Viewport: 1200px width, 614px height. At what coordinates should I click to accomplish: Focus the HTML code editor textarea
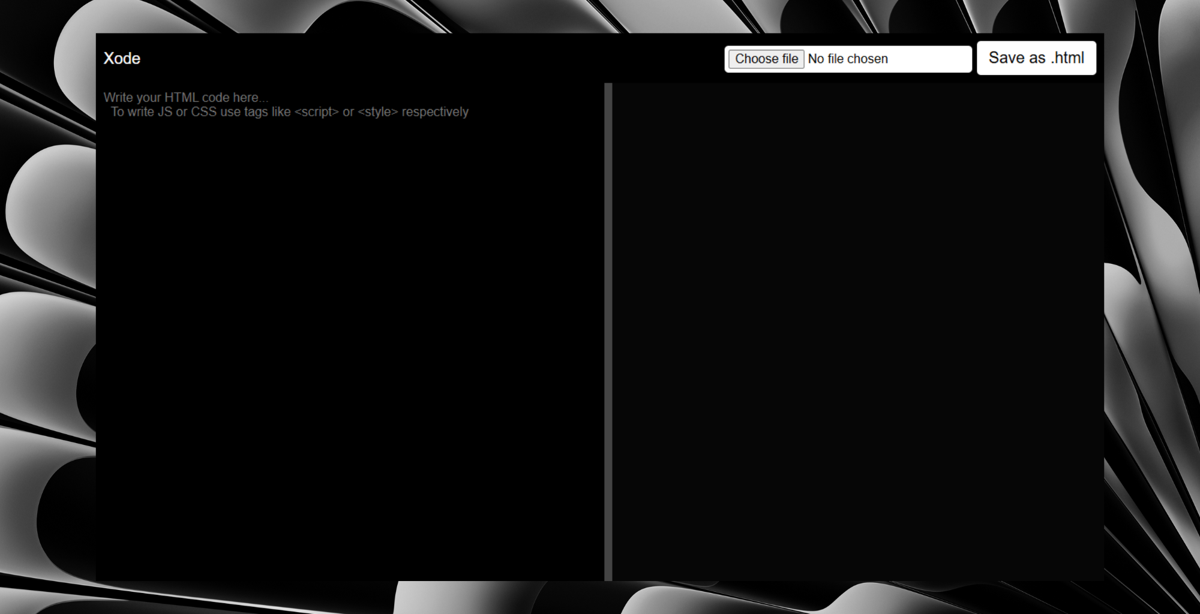pyautogui.click(x=348, y=300)
